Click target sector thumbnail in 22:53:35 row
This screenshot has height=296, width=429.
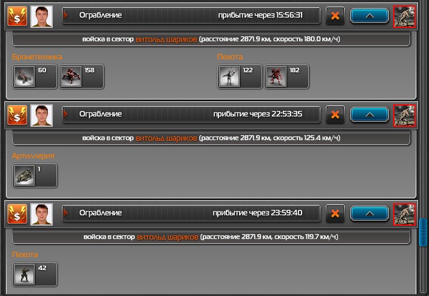(404, 115)
